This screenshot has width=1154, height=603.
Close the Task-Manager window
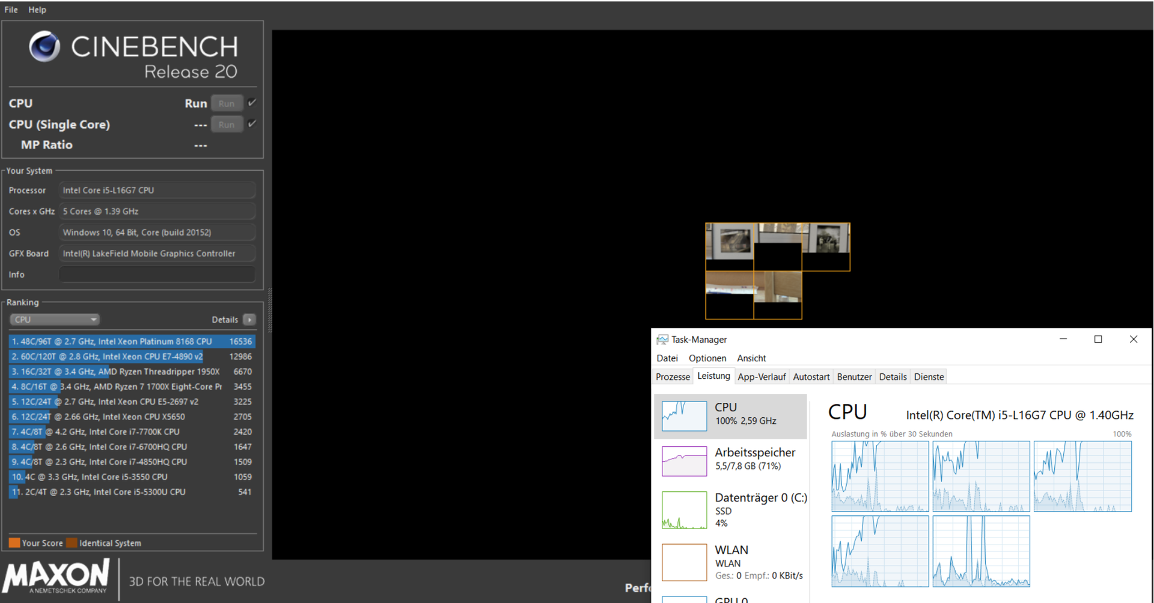tap(1134, 340)
